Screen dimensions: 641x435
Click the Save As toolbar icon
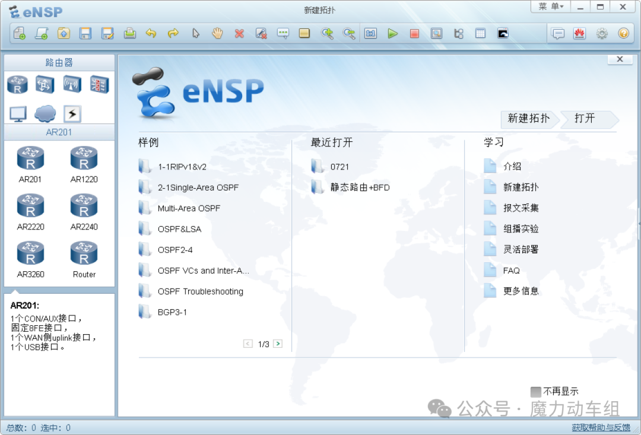coord(107,33)
